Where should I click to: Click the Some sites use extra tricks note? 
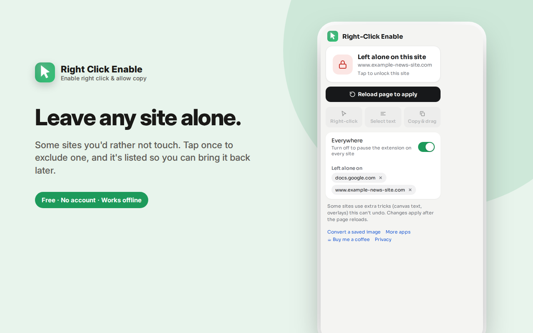coord(381,213)
